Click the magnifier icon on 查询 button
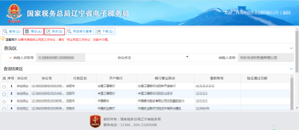This screenshot has height=130, width=299. coord(6,32)
